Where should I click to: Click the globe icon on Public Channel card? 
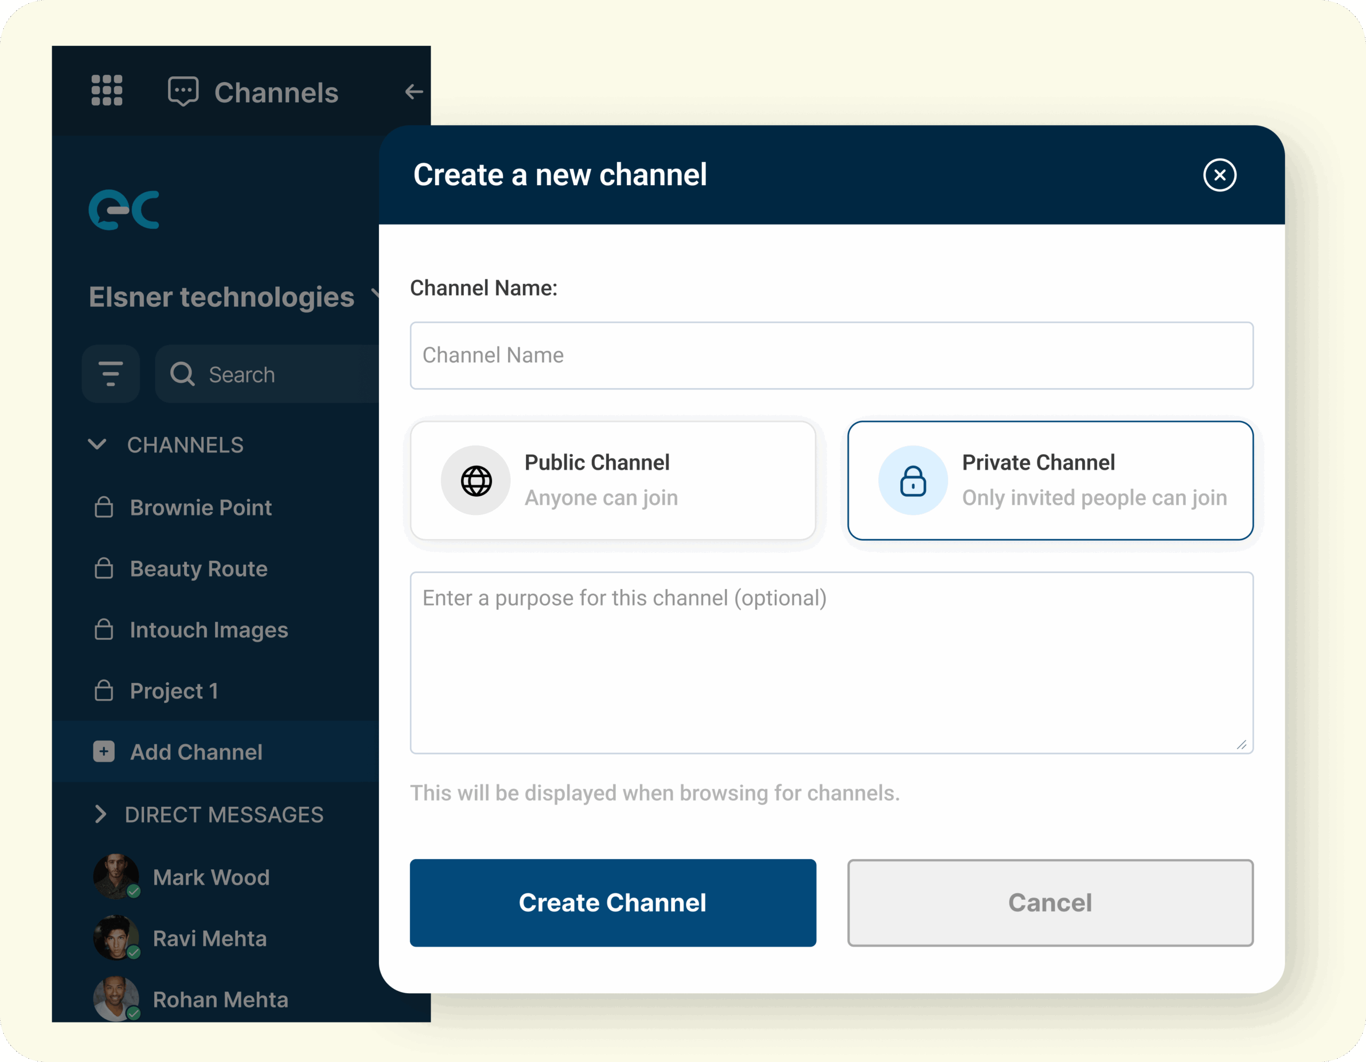click(x=476, y=480)
